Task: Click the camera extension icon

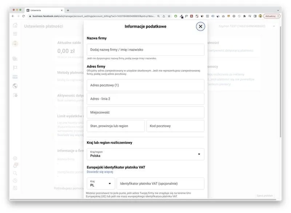Action: [x=223, y=16]
